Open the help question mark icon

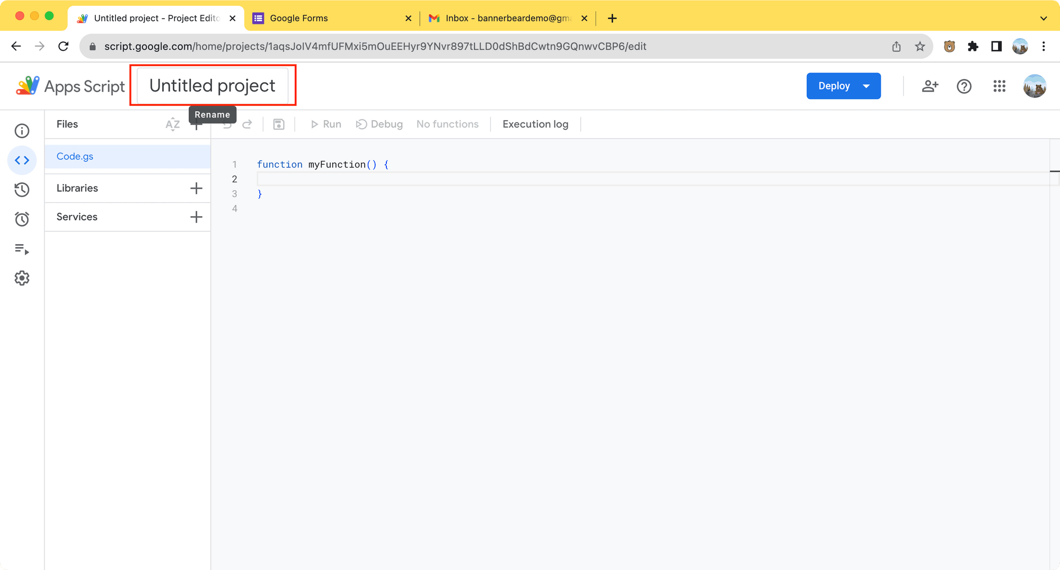[x=964, y=86]
